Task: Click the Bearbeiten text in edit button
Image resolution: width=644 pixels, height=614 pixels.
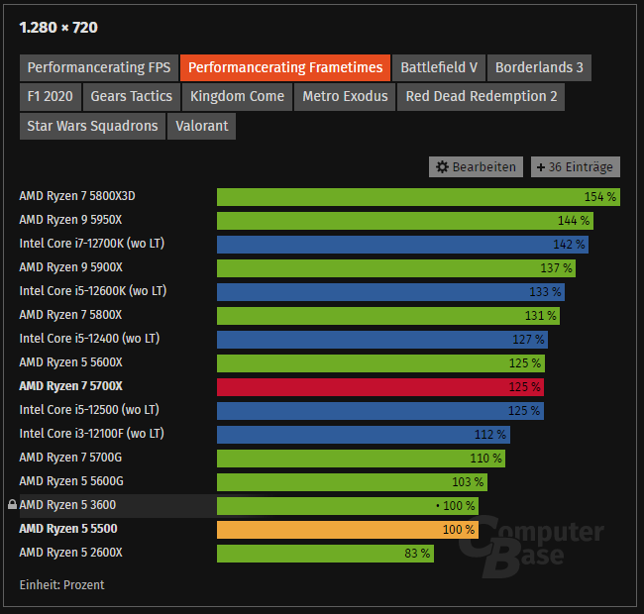Action: coord(483,167)
